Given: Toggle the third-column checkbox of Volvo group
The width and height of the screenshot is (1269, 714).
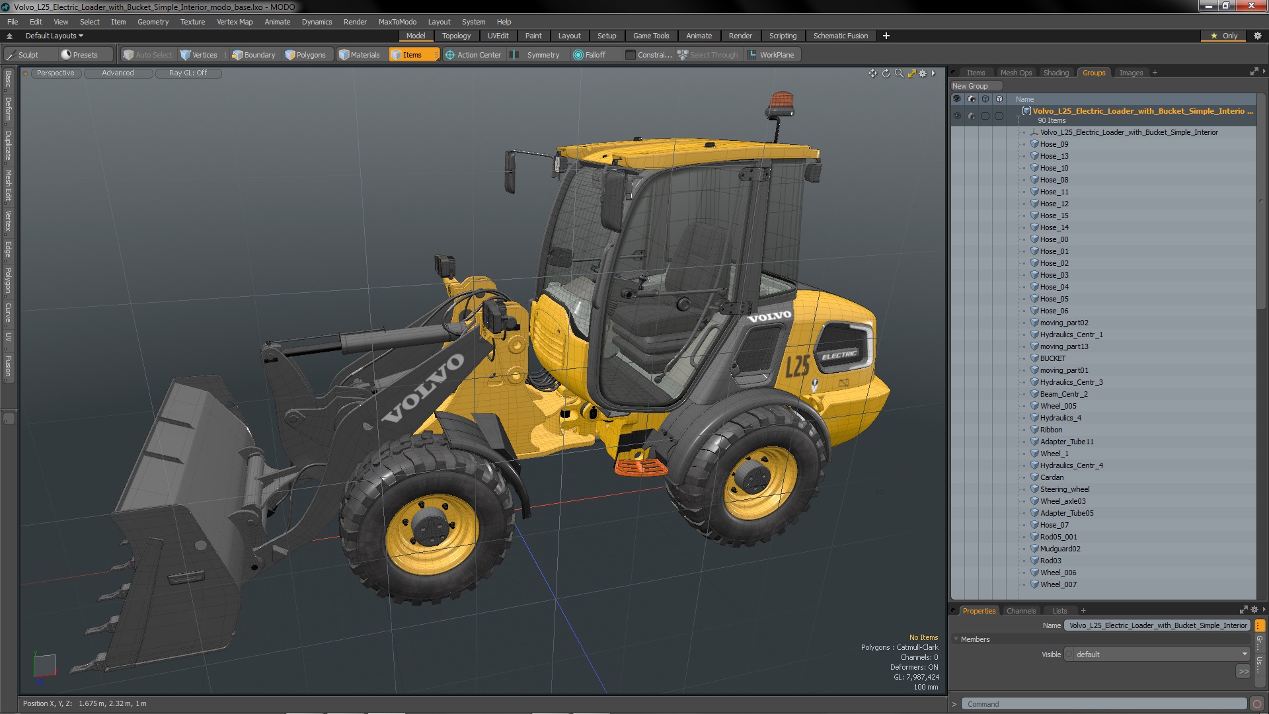Looking at the screenshot, I should [985, 116].
